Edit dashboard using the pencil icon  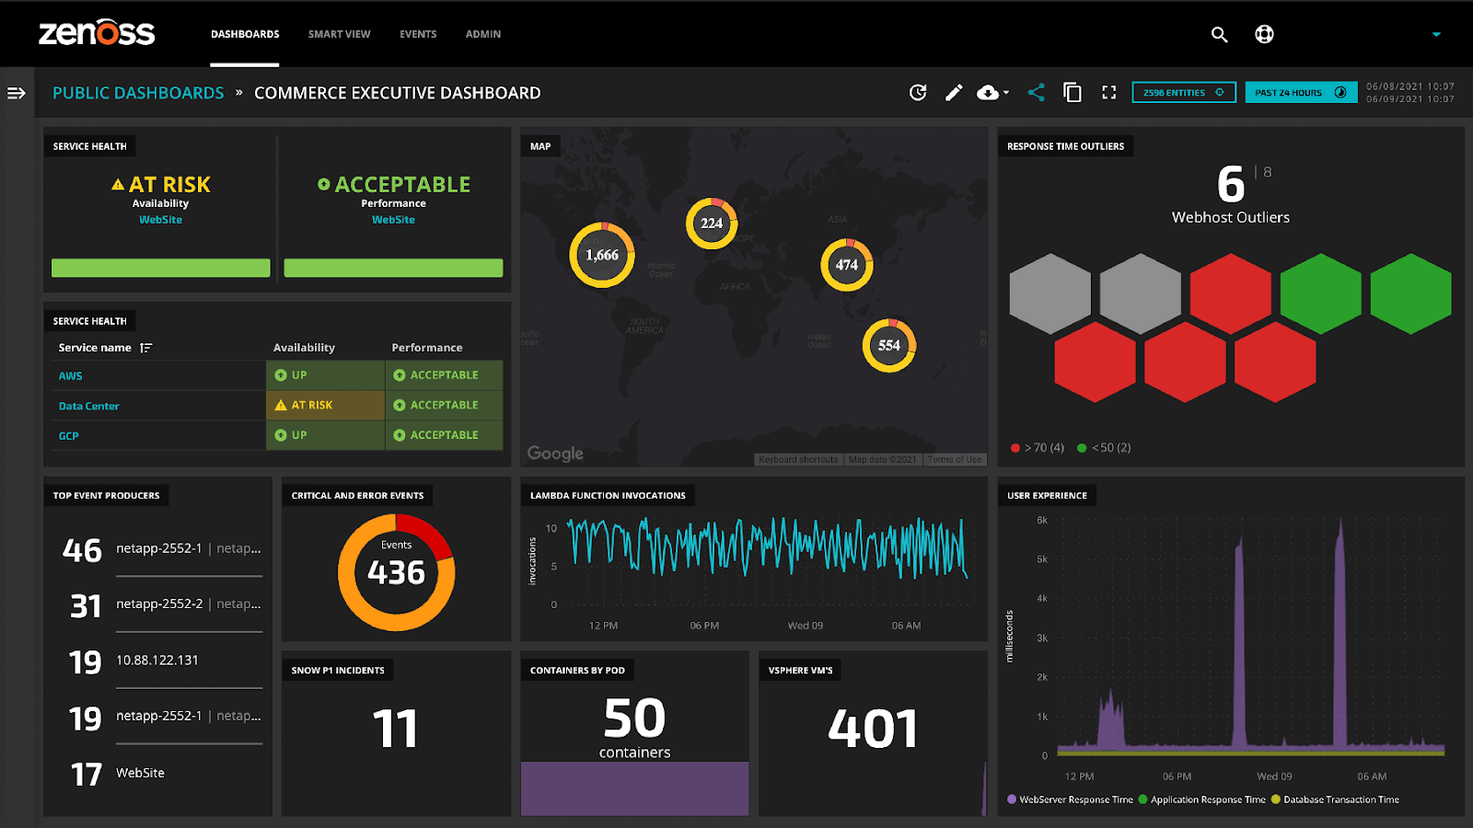pos(954,92)
